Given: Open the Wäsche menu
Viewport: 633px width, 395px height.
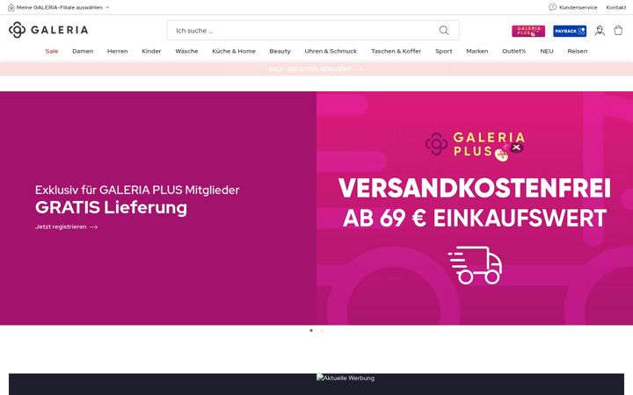Looking at the screenshot, I should coord(186,51).
